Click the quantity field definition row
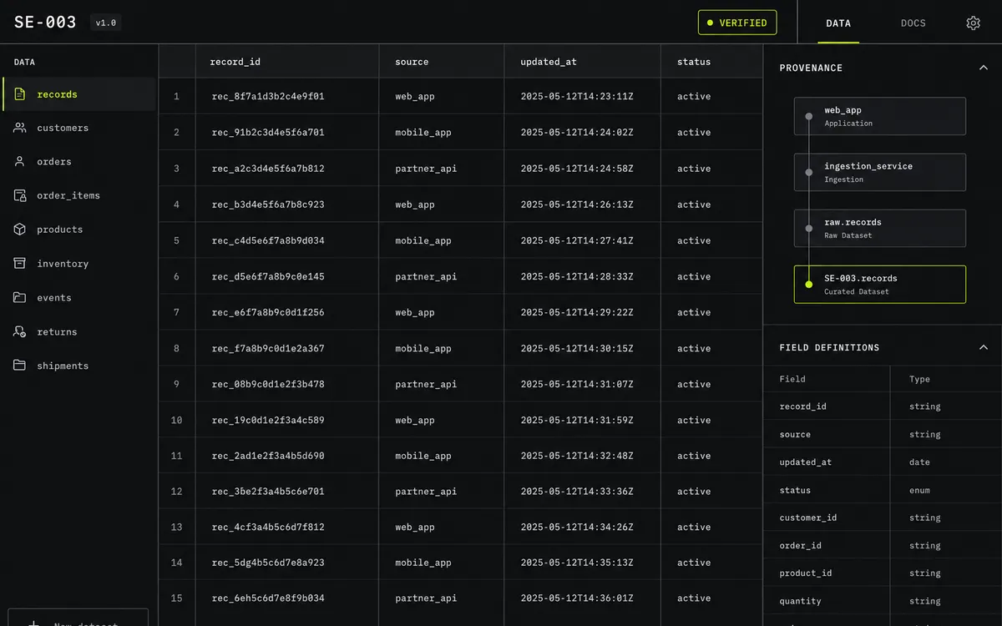The image size is (1002, 626). click(883, 601)
